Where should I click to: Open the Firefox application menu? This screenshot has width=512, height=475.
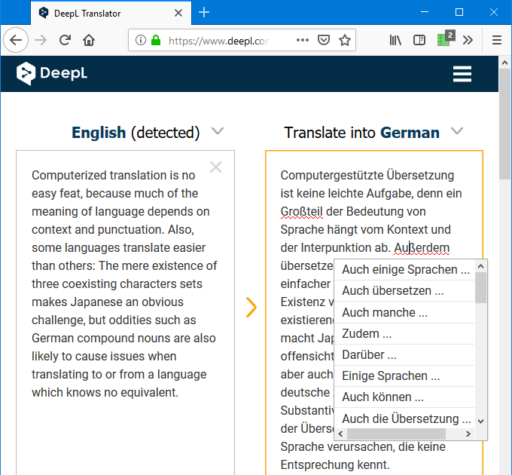pyautogui.click(x=497, y=40)
